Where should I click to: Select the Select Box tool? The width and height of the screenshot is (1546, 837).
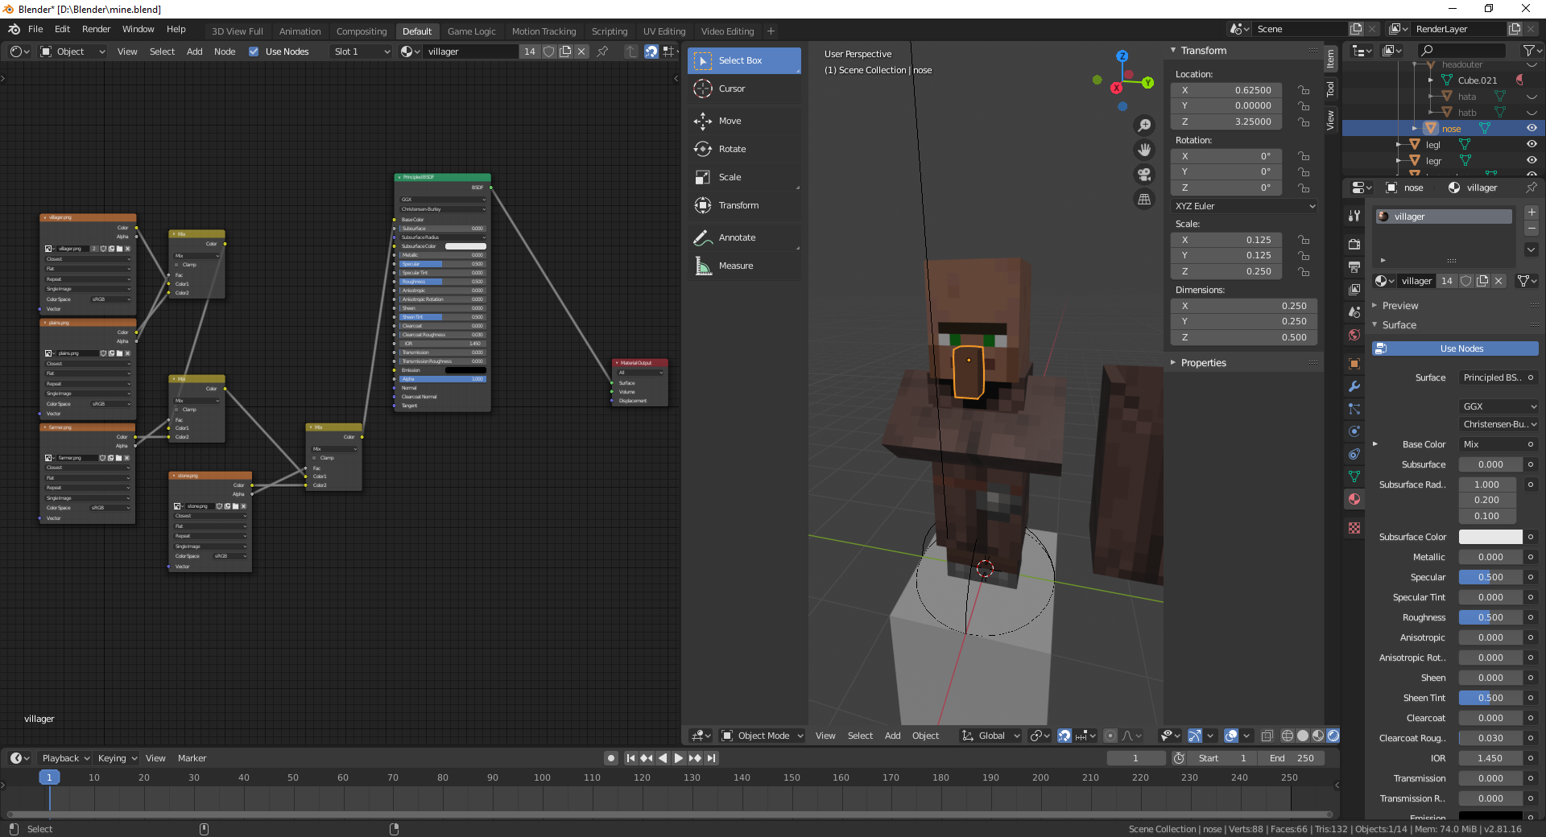[744, 60]
